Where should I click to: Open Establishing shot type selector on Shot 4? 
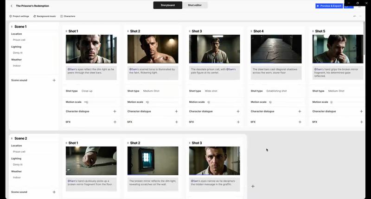(276, 91)
